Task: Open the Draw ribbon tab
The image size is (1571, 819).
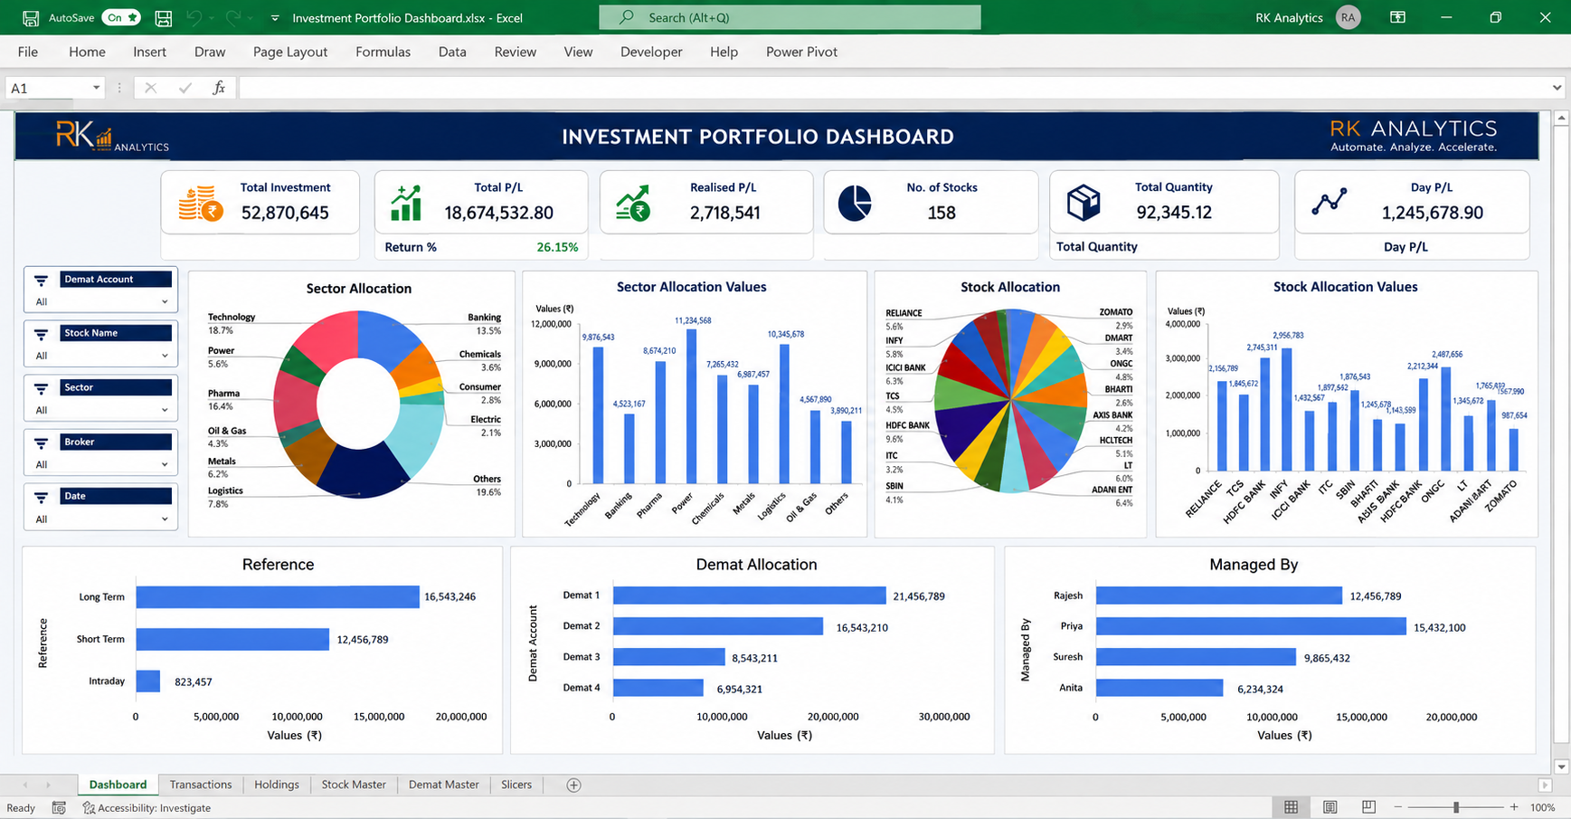Action: 210,52
